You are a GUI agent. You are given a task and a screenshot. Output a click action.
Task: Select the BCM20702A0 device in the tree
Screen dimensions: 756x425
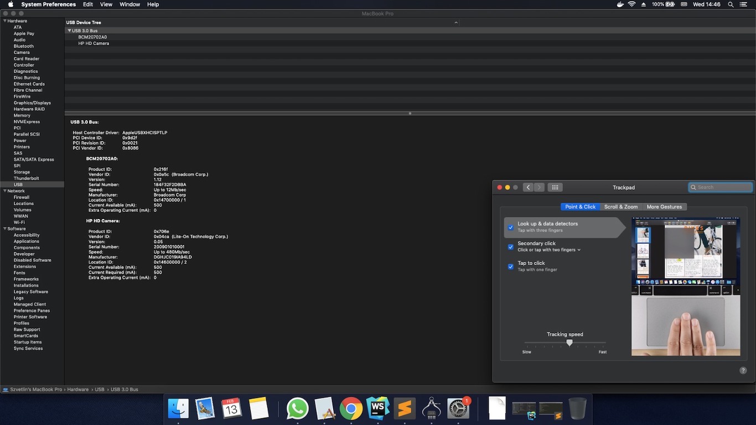(92, 37)
